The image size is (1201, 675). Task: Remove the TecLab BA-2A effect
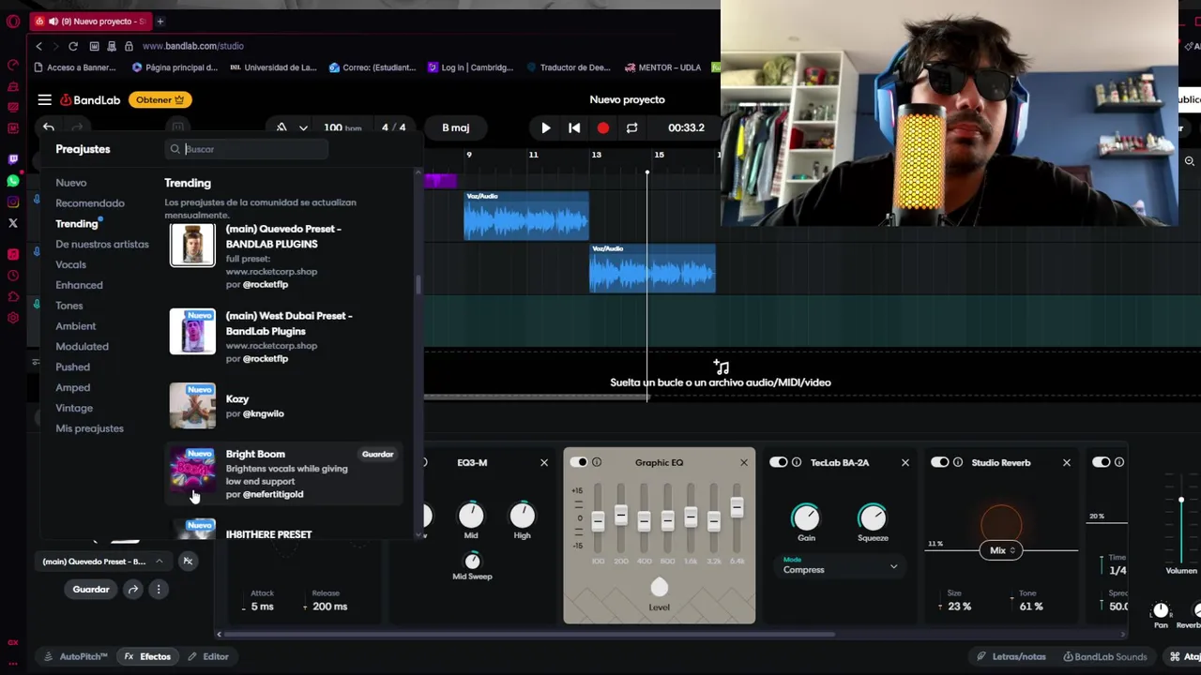coord(905,462)
